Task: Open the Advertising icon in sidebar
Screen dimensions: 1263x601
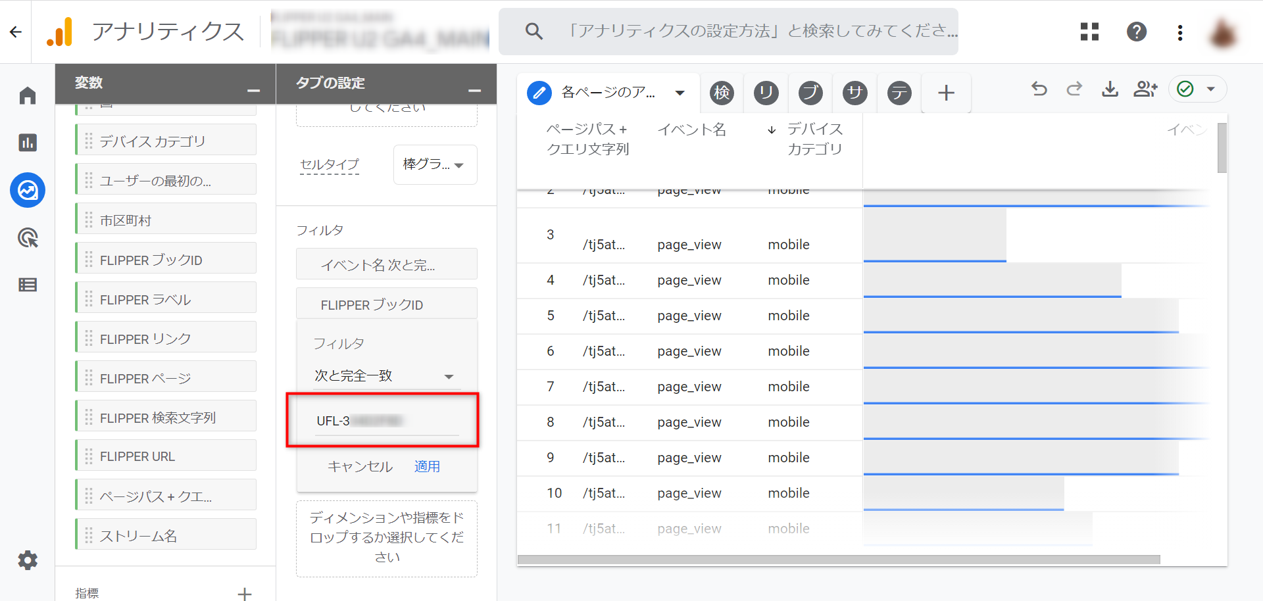Action: point(28,238)
